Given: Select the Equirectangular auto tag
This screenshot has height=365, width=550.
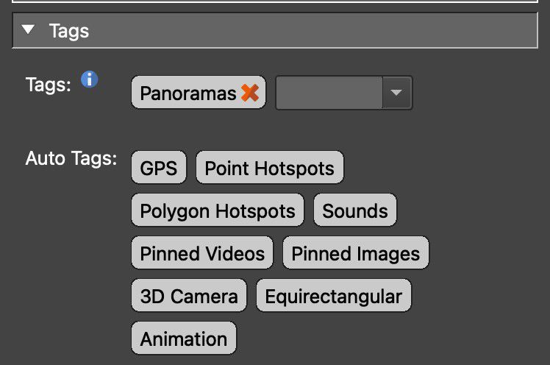Looking at the screenshot, I should [x=334, y=296].
